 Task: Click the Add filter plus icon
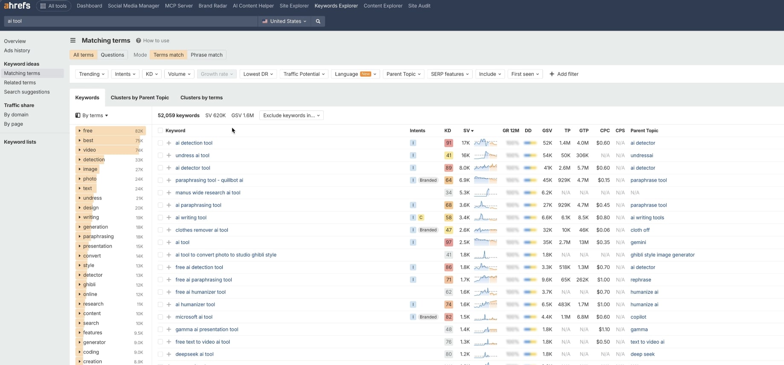[552, 74]
